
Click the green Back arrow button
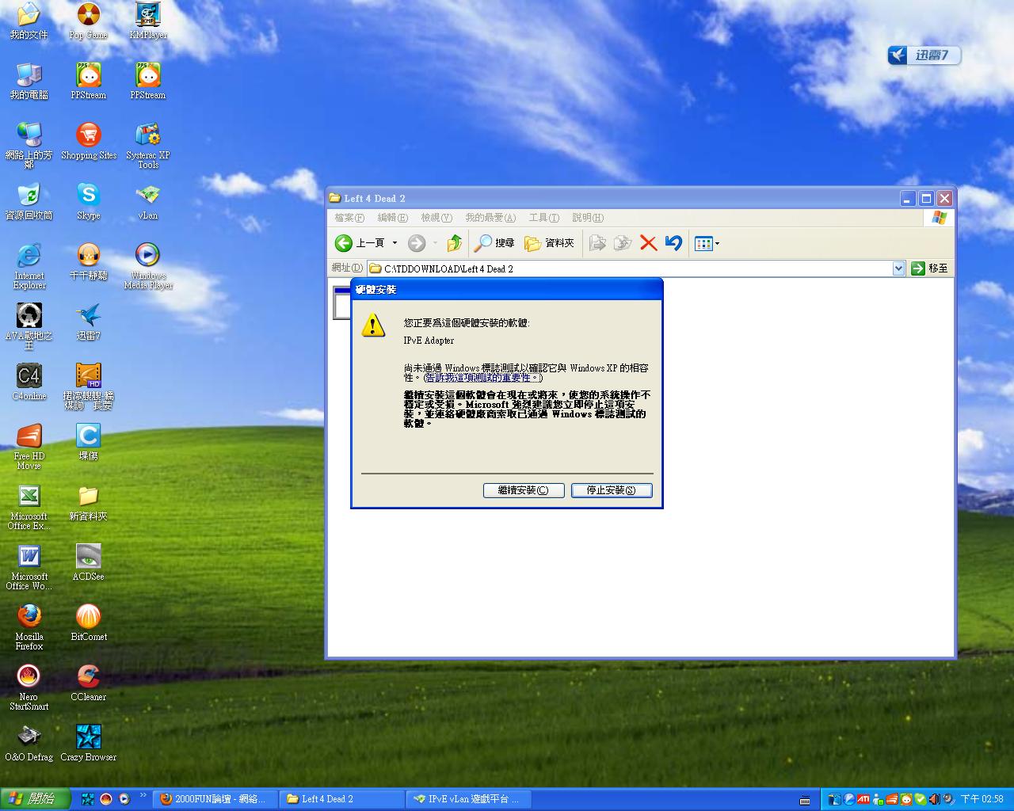tap(344, 243)
